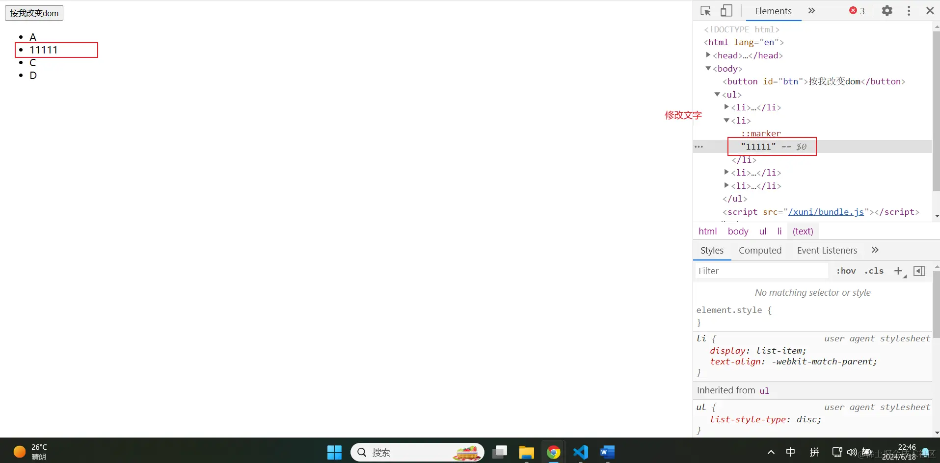This screenshot has width=940, height=463.
Task: Toggle the computed styles sidebar icon
Action: [x=919, y=271]
